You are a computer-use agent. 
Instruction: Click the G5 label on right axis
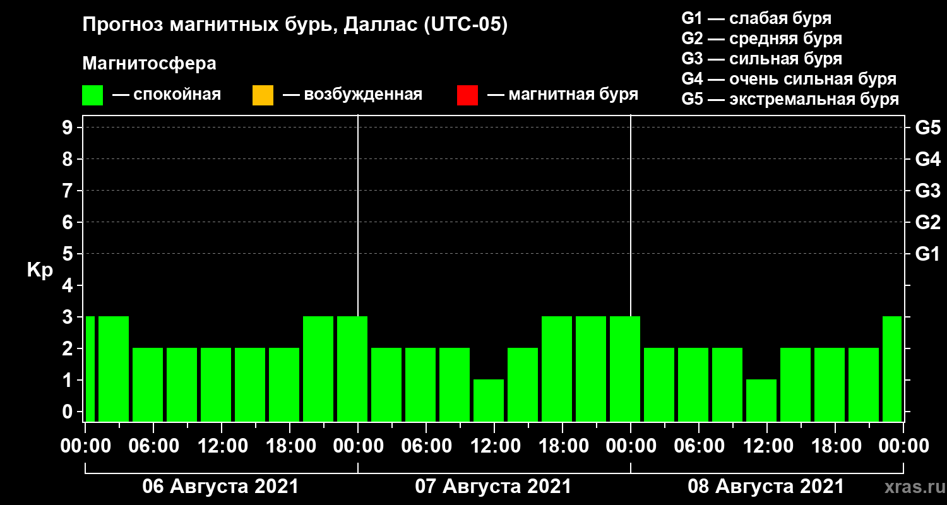pyautogui.click(x=928, y=128)
